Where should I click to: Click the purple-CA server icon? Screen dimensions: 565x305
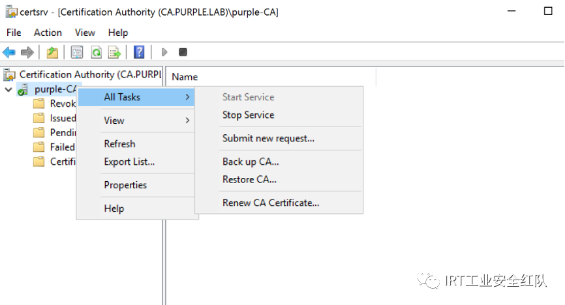click(23, 89)
